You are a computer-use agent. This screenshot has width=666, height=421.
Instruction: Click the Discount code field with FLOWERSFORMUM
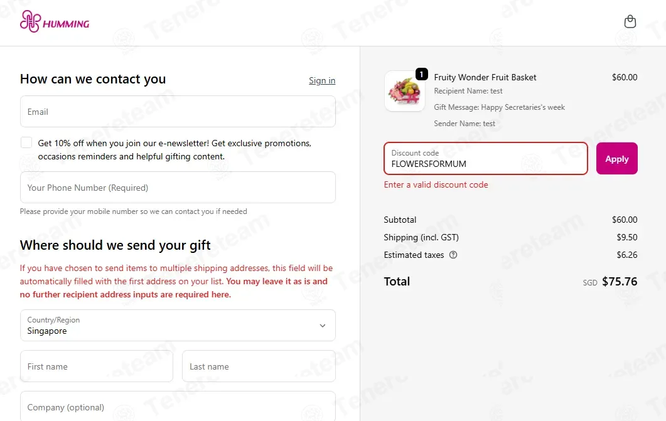[485, 159]
